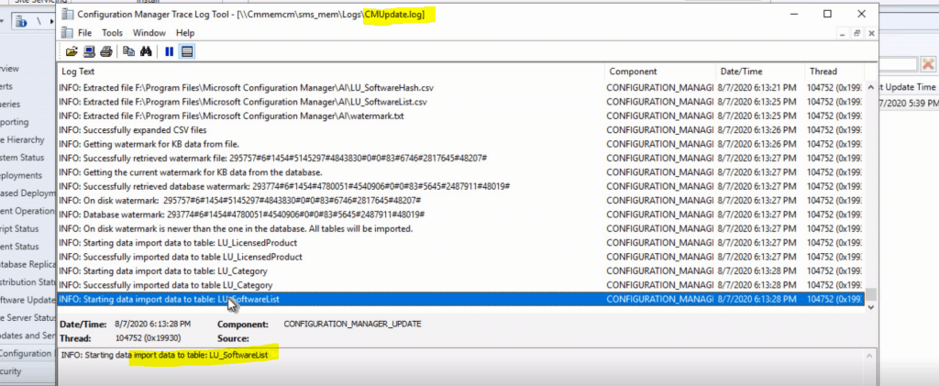Click Hierarchy item in console sidebar
This screenshot has height=386, width=939.
22,140
